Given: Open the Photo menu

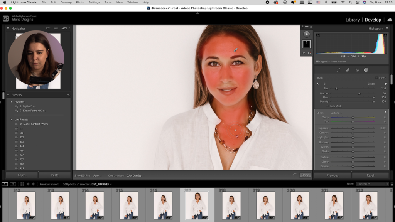Looking at the screenshot, I should pos(80,2).
